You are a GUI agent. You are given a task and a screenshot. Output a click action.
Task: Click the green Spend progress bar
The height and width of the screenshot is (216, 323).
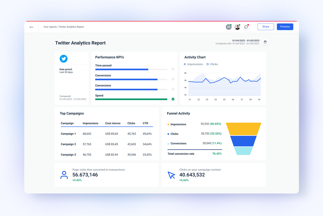(x=131, y=99)
